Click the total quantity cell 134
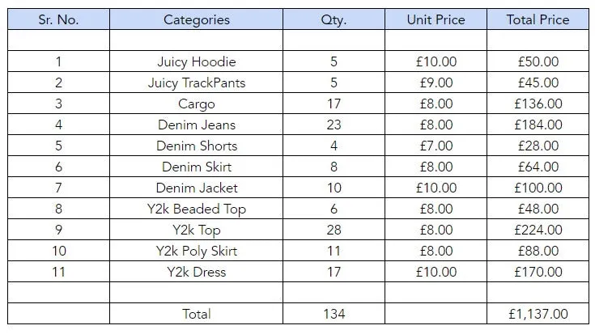Viewport: 595px width, 334px height. 334,314
